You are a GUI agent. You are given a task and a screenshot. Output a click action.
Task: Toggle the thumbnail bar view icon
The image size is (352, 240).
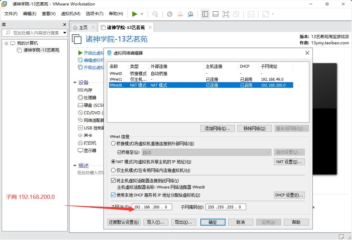[x=216, y=14]
